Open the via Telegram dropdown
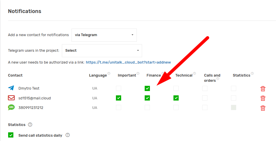276x141 pixels. tap(104, 35)
